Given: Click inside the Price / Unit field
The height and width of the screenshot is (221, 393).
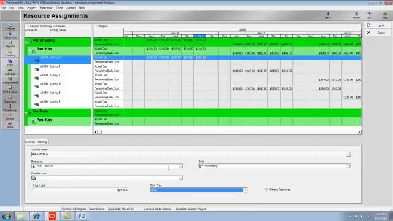Looking at the screenshot, I should pyautogui.click(x=80, y=190).
